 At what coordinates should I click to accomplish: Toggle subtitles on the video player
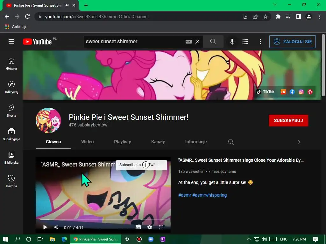click(138, 227)
